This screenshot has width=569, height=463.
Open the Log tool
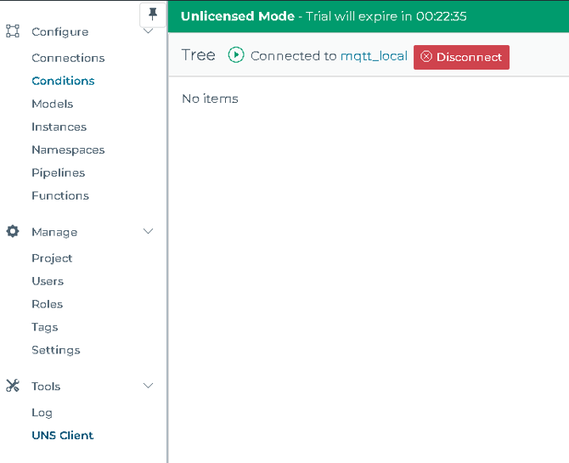coord(42,413)
